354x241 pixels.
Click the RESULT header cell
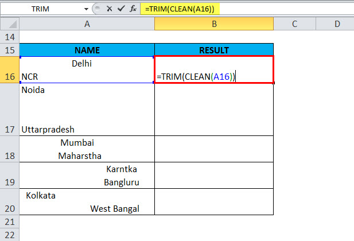[x=214, y=50]
